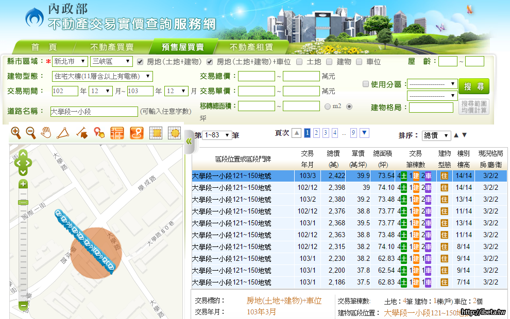Viewport: 510px width, 319px height.
Task: Select the triangle area measurement tool
Action: pyautogui.click(x=63, y=133)
